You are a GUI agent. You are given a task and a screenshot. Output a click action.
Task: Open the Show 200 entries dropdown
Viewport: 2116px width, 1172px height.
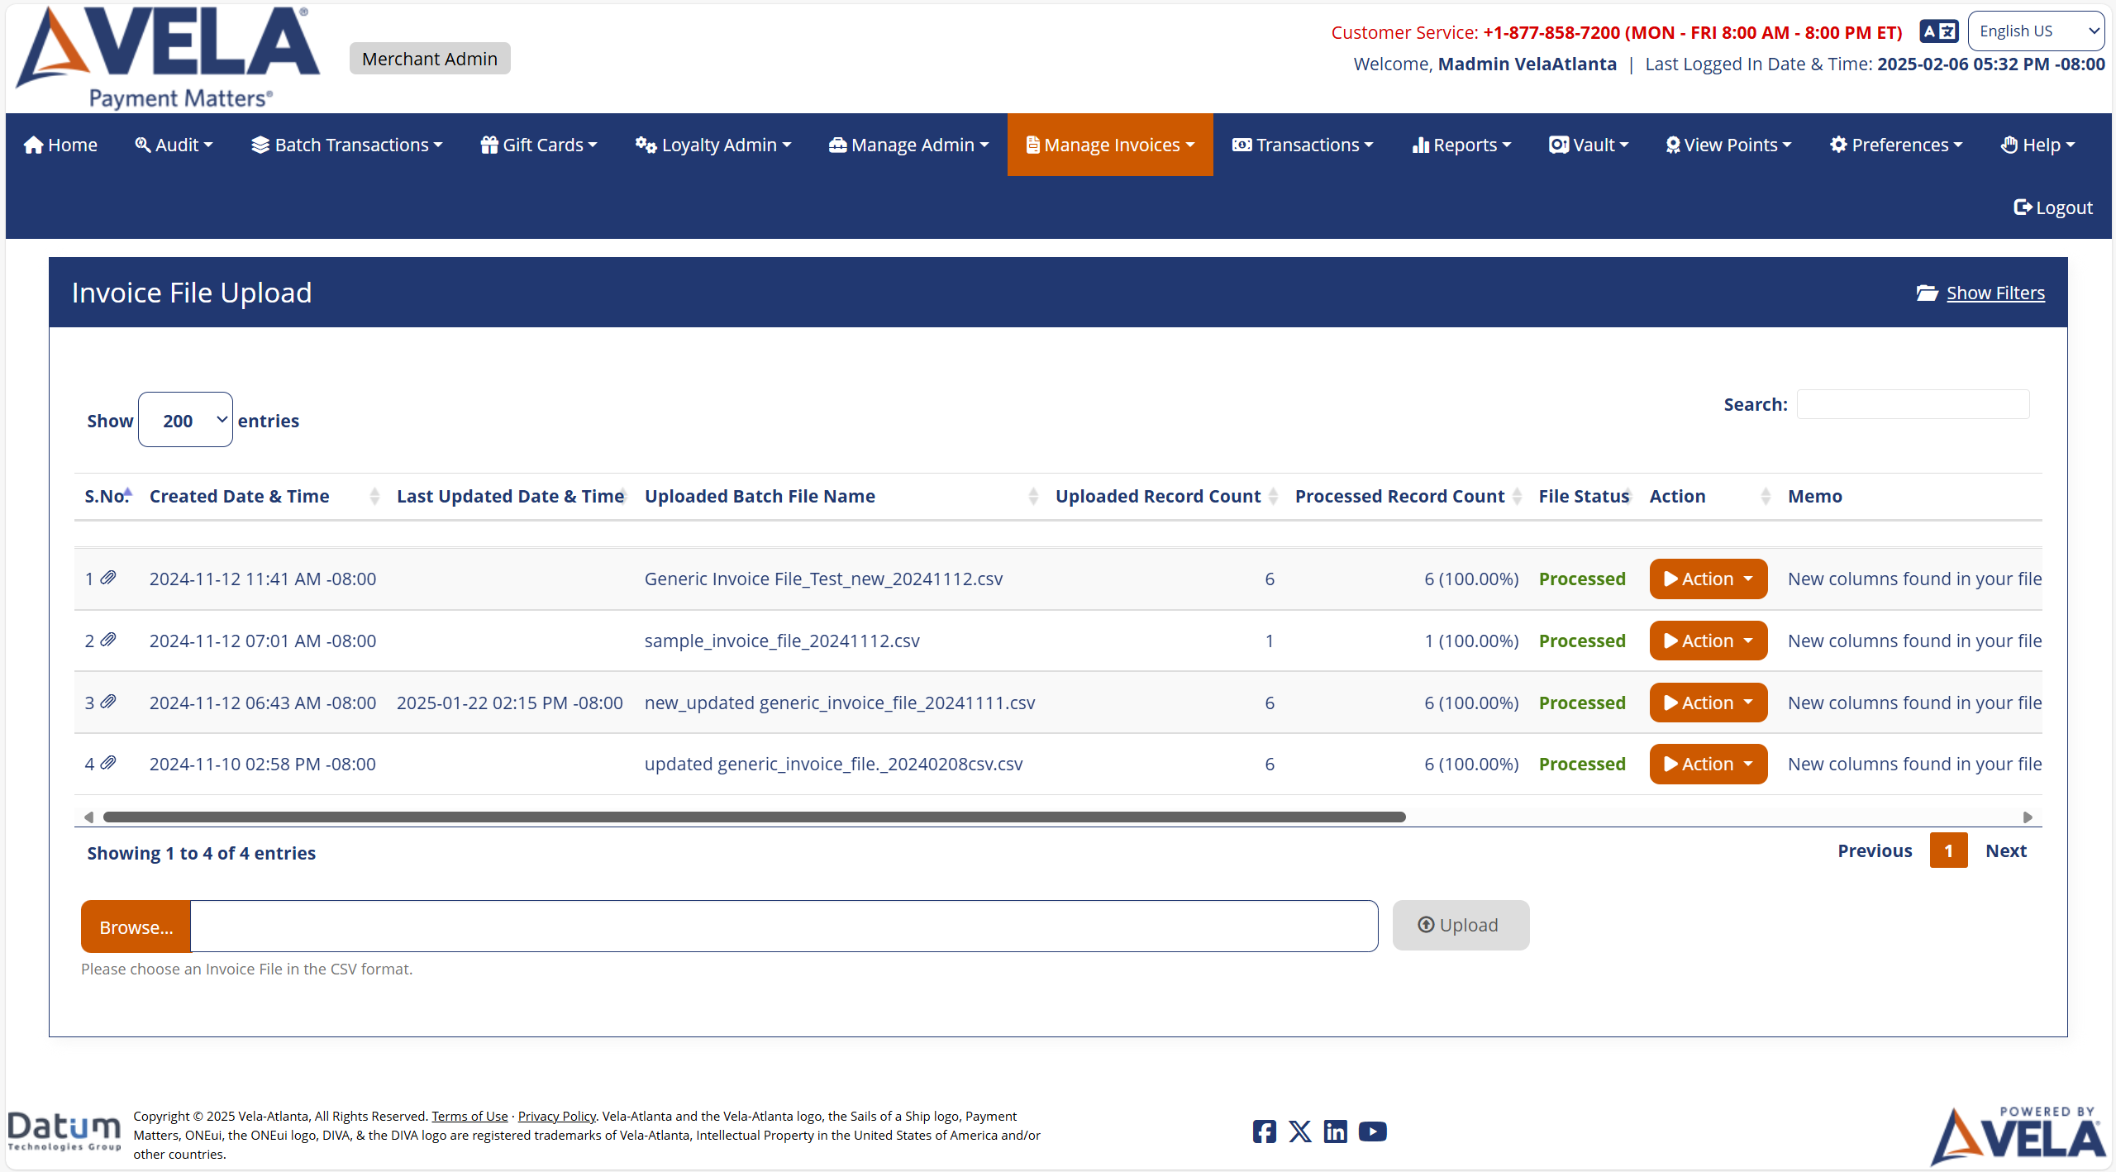(x=185, y=419)
